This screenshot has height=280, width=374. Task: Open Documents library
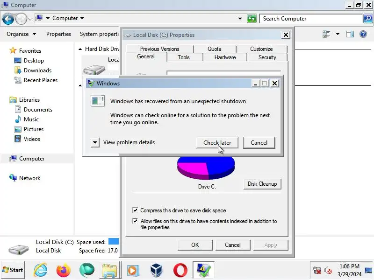pyautogui.click(x=33, y=109)
